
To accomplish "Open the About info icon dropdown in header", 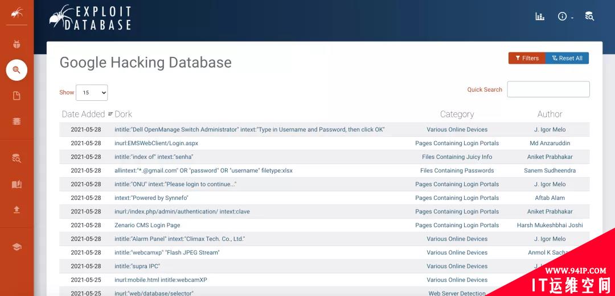I will click(x=565, y=17).
